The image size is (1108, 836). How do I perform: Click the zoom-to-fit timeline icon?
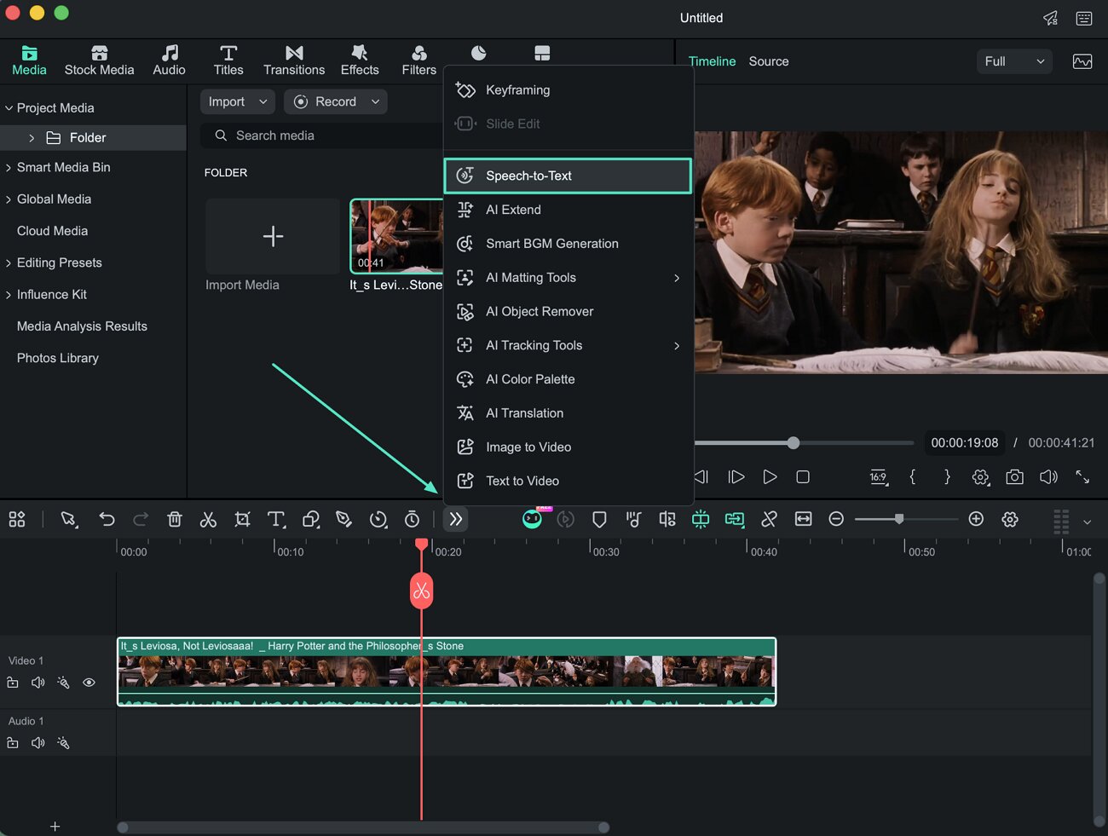803,519
